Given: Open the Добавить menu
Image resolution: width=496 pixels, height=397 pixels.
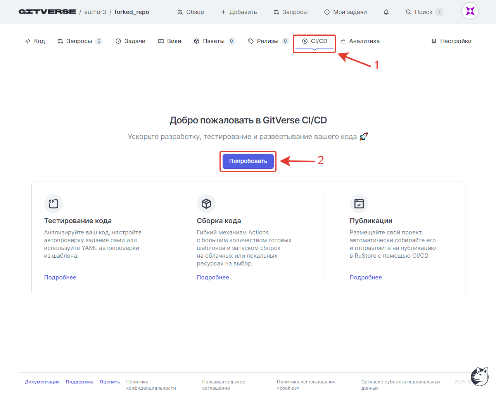Looking at the screenshot, I should (239, 12).
